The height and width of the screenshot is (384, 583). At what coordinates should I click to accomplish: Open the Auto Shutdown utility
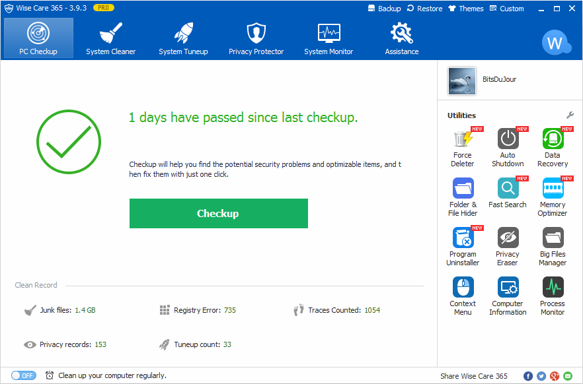pyautogui.click(x=508, y=147)
